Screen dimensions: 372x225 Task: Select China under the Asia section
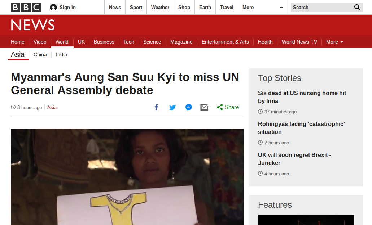(x=40, y=54)
